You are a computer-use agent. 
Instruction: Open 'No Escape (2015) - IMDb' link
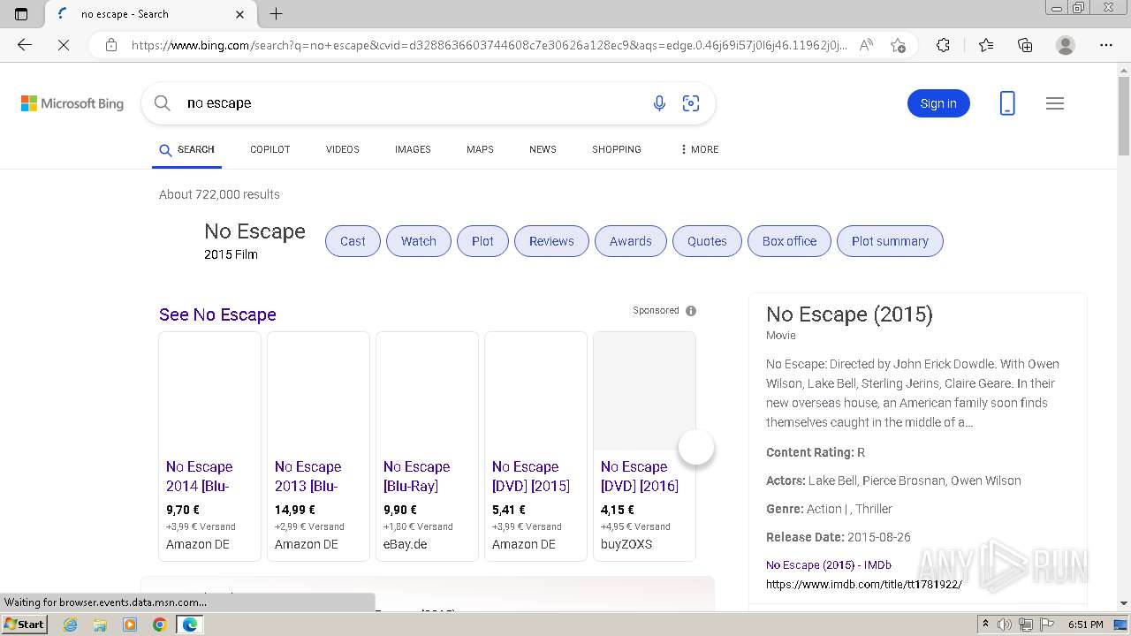coord(828,565)
